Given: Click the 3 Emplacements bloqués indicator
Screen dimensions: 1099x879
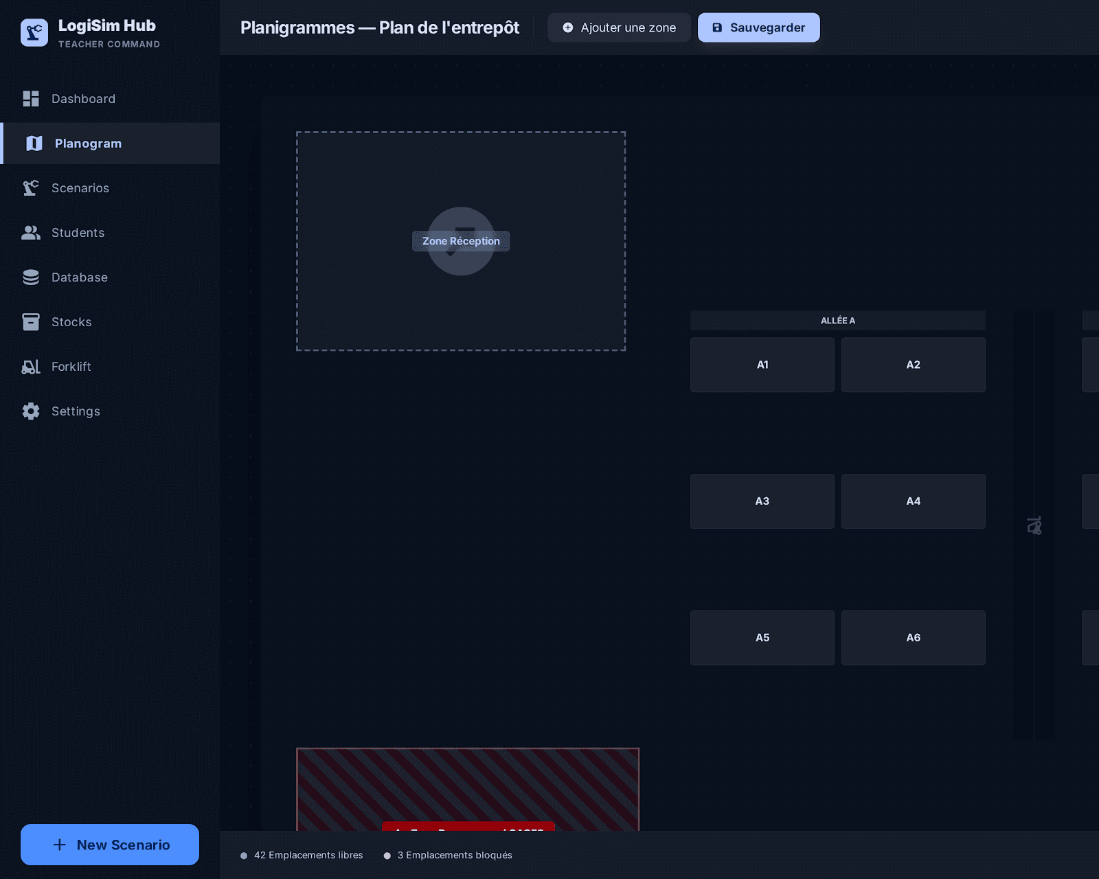Looking at the screenshot, I should pos(449,855).
